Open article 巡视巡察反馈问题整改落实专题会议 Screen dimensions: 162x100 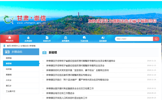tap(69, 75)
